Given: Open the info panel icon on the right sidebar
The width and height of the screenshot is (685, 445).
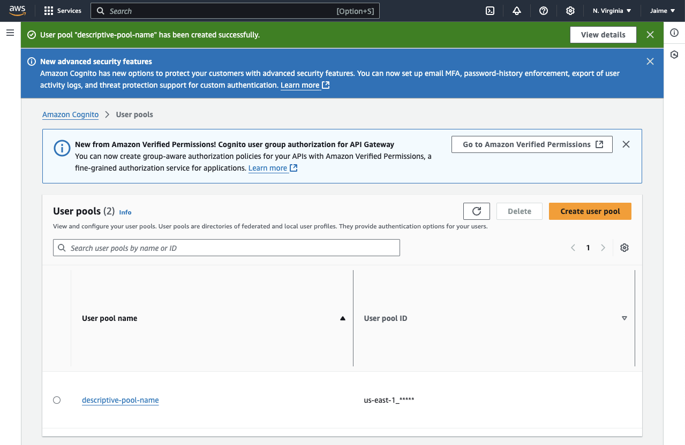Looking at the screenshot, I should click(x=674, y=33).
